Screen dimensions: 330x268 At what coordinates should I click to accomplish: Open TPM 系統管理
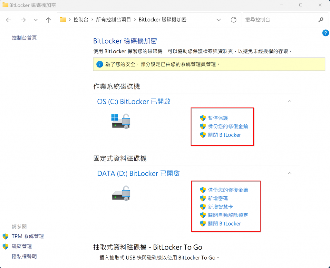pyautogui.click(x=28, y=236)
